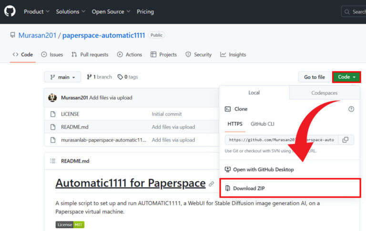
Task: Open the Code dropdown button
Action: click(x=346, y=77)
